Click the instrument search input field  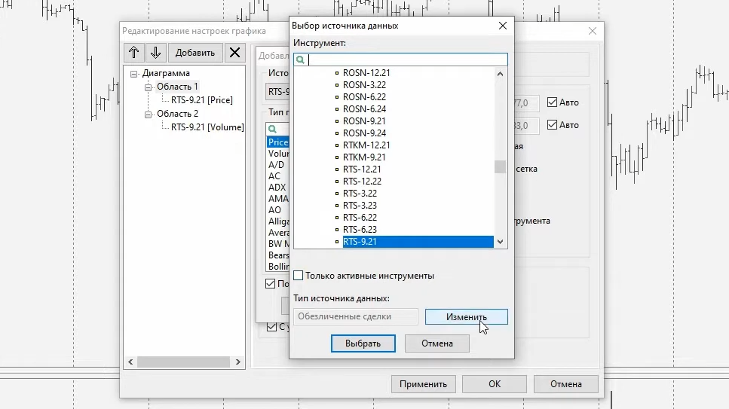click(407, 60)
